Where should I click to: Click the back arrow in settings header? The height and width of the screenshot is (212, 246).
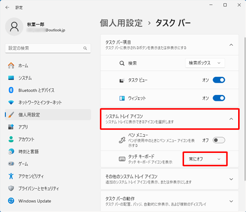tap(7, 7)
